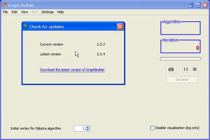Close the Graph Builder main window

205,5
